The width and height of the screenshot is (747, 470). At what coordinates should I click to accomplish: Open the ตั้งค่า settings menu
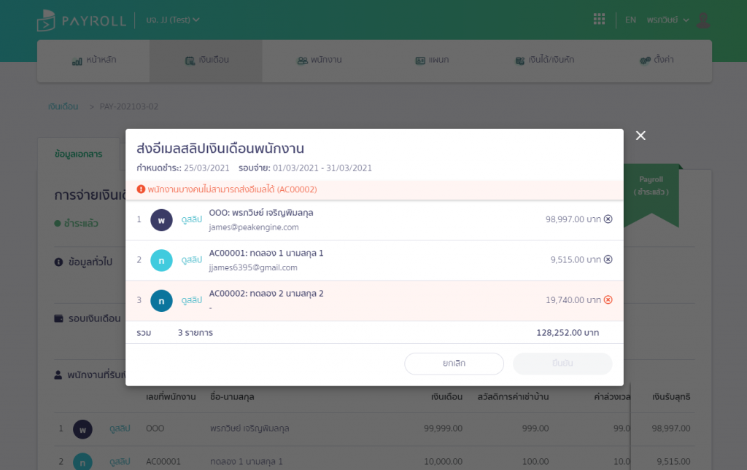click(x=656, y=60)
